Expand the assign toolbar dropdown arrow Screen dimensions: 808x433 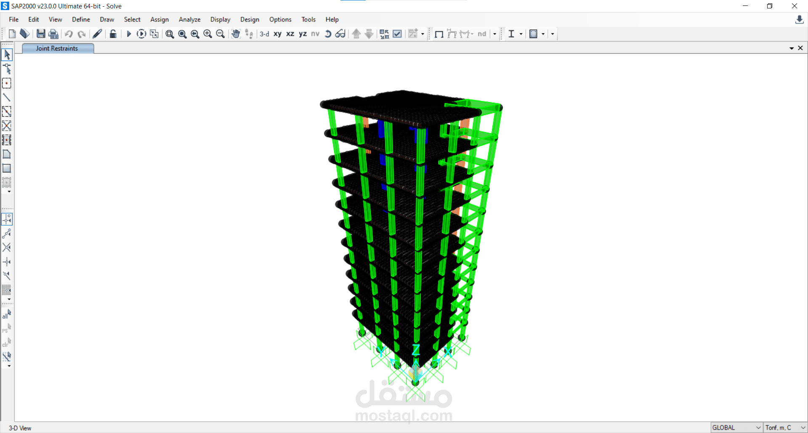point(423,34)
